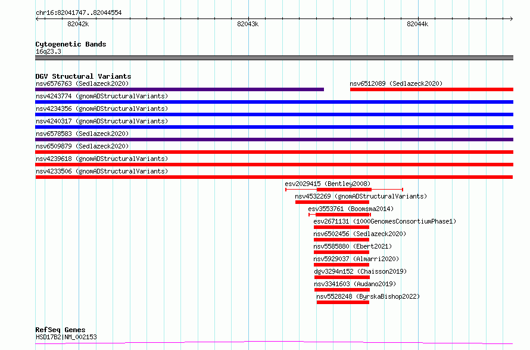Select the red nsv5929037 variant bar
This screenshot has width=530, height=350.
[341, 265]
